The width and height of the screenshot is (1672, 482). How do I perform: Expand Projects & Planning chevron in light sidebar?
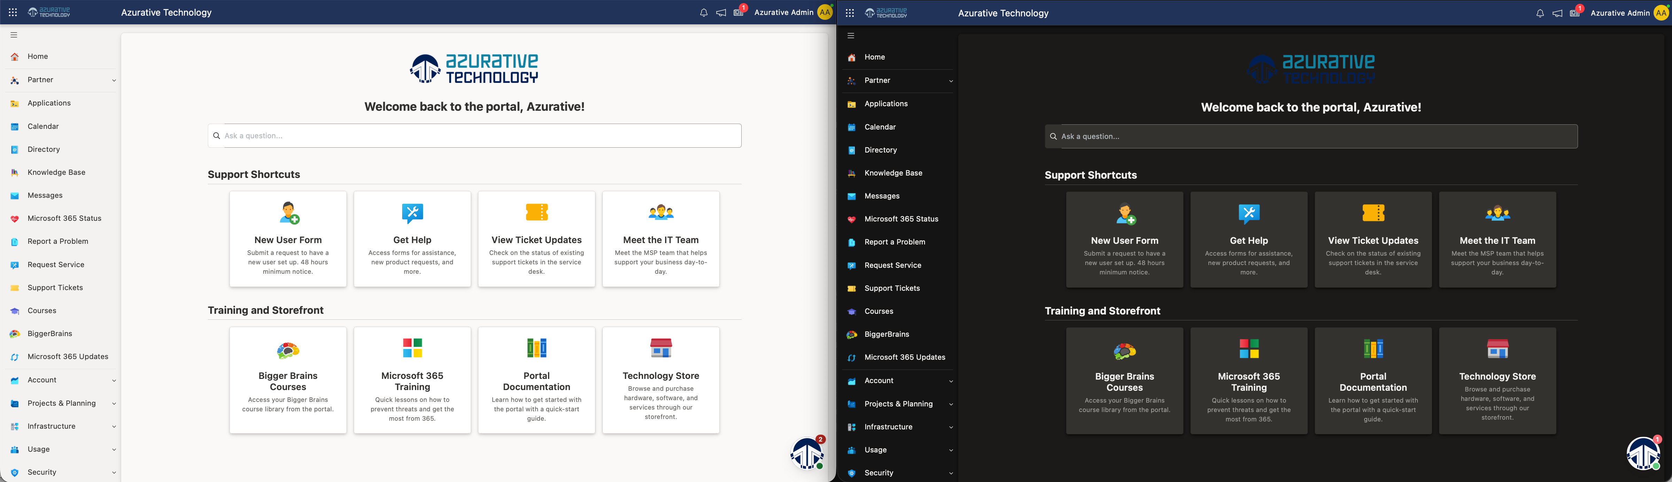click(114, 404)
